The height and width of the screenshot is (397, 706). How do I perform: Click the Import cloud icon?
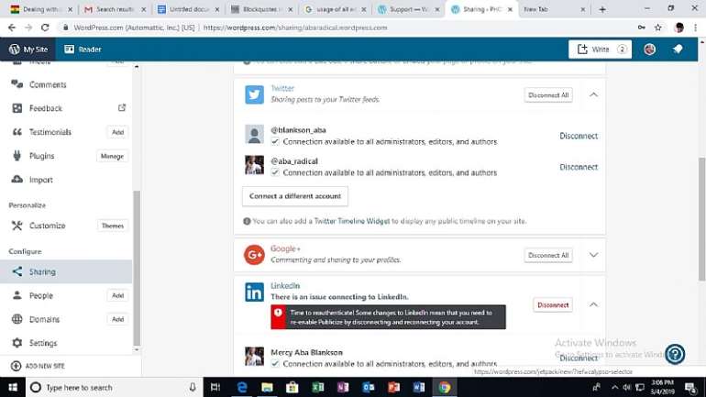tap(17, 179)
